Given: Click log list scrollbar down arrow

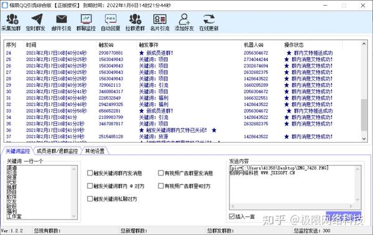Looking at the screenshot, I should click(x=364, y=139).
